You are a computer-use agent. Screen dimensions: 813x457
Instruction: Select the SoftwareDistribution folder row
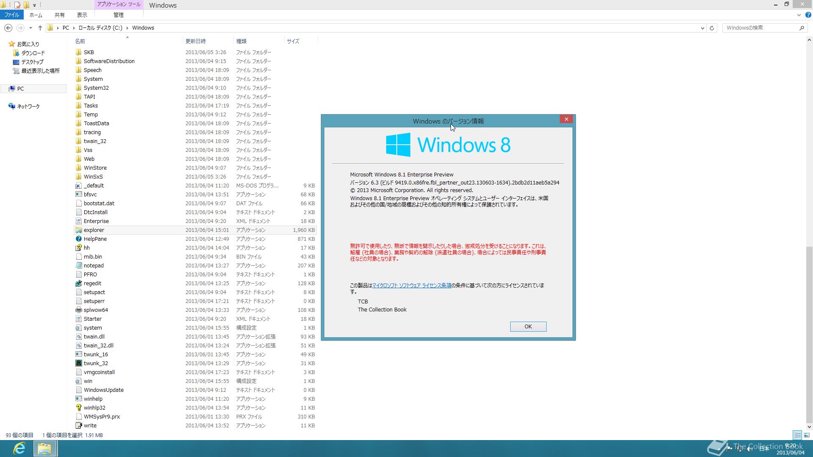195,61
